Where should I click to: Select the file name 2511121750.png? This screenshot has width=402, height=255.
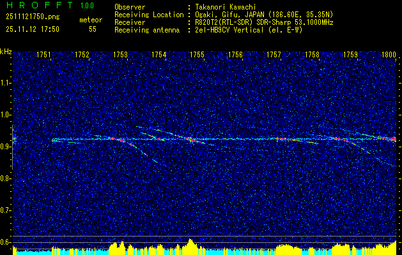point(33,17)
